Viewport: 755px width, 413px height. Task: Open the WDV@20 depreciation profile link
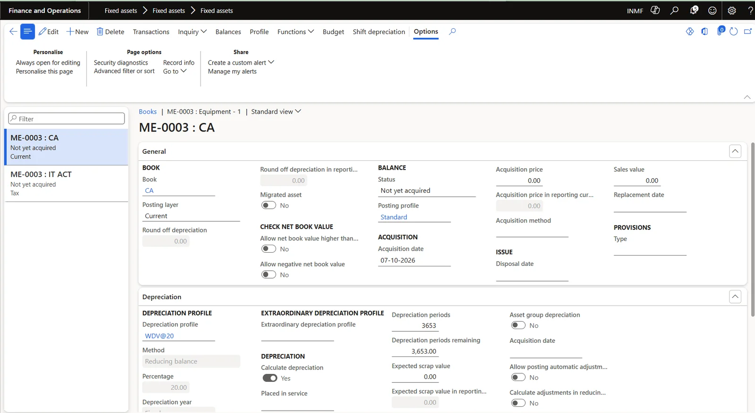click(x=159, y=336)
